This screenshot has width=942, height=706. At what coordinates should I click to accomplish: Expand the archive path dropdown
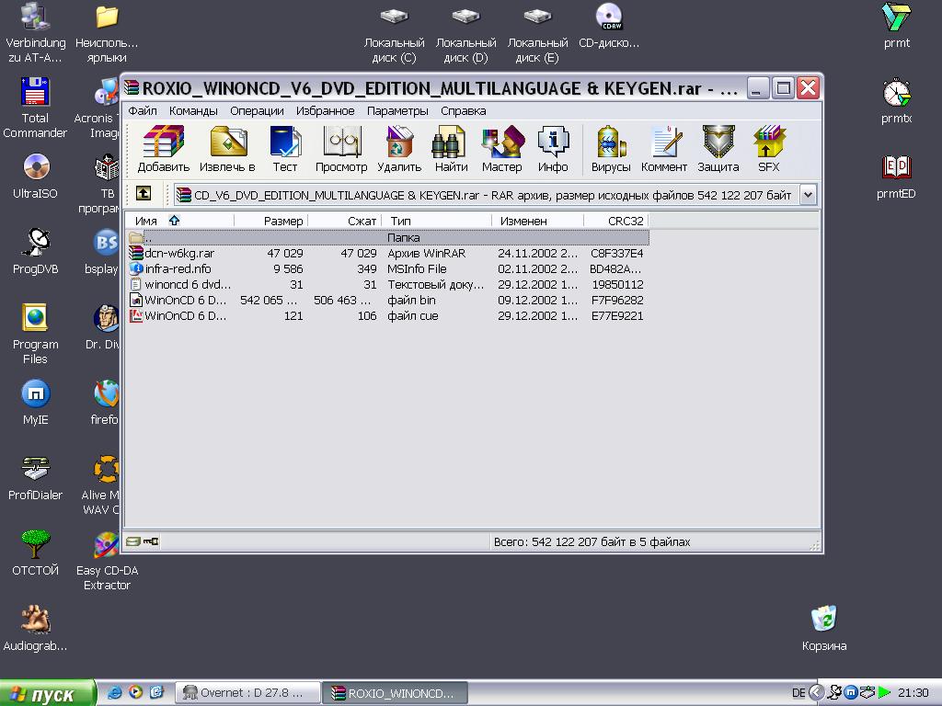[808, 195]
